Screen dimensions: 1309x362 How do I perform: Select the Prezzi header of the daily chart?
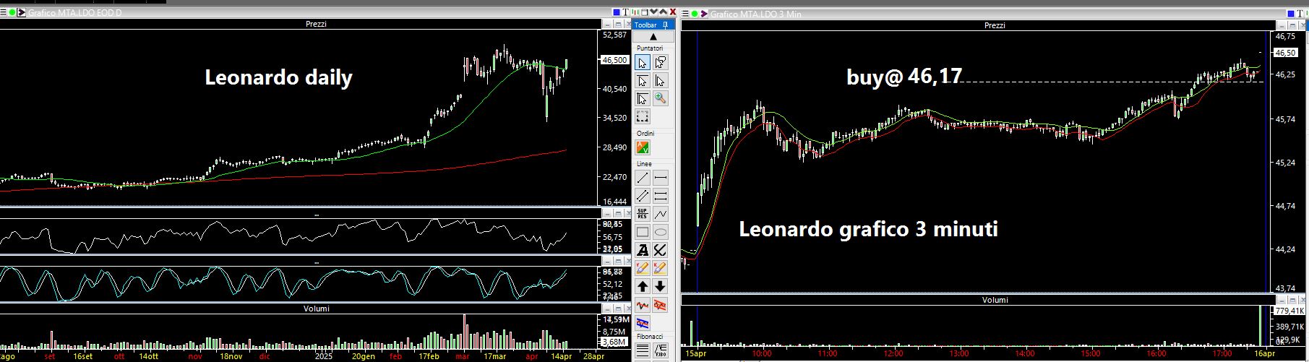tap(316, 24)
